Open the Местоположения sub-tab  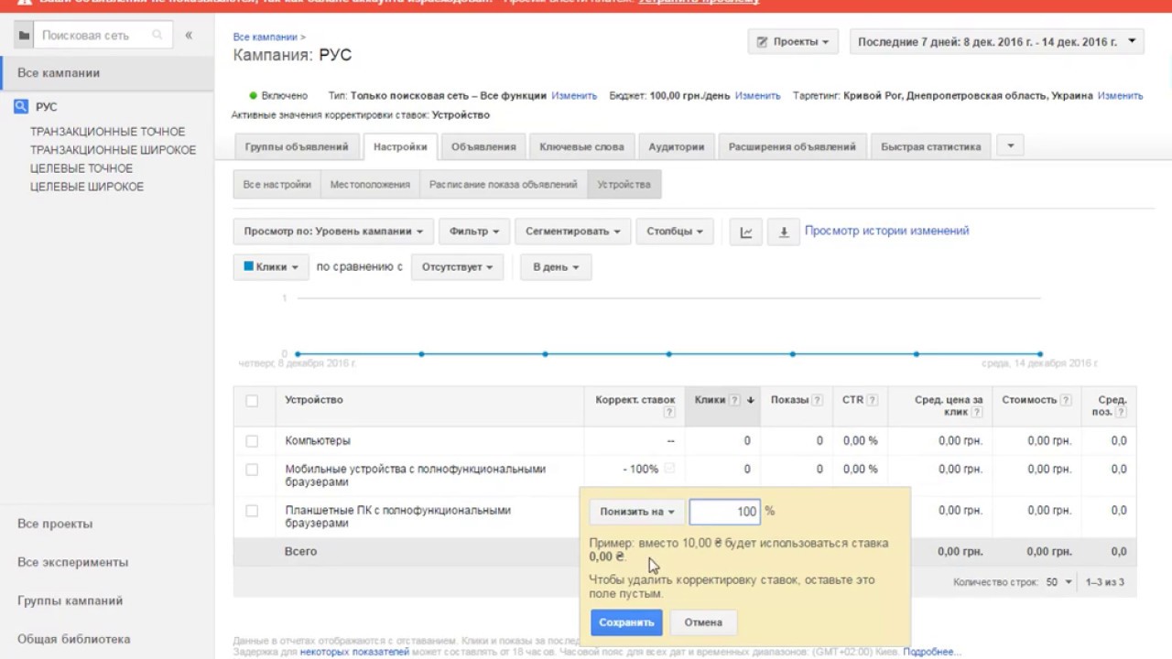370,184
